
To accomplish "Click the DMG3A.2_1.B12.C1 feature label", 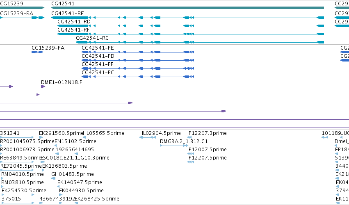I will pos(184,141).
